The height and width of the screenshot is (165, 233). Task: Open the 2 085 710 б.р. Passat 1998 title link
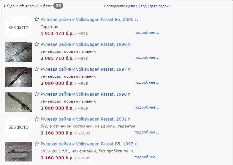(86, 44)
